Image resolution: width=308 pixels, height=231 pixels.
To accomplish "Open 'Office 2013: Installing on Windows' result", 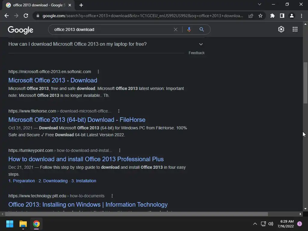I will point(88,205).
